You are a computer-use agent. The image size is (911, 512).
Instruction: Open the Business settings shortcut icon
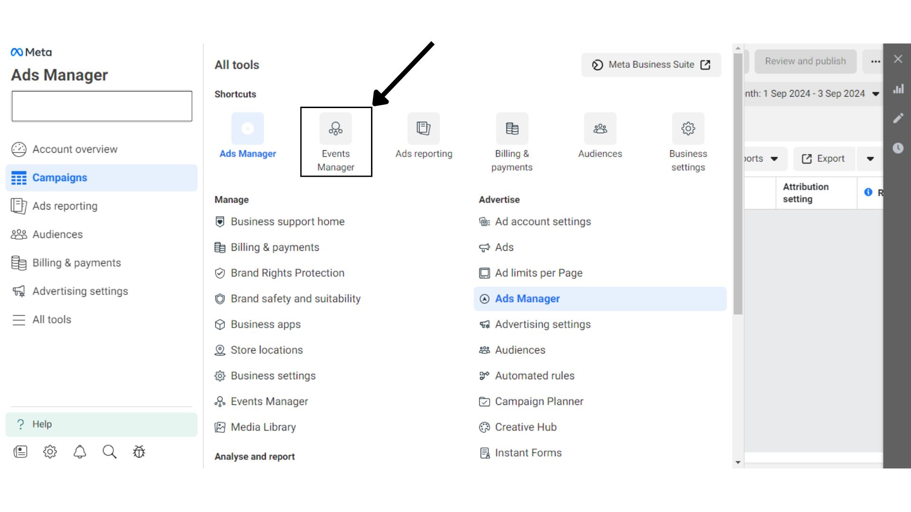(x=688, y=128)
